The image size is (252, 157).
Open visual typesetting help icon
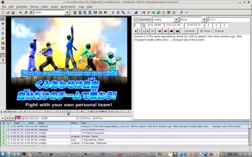click(x=3, y=60)
